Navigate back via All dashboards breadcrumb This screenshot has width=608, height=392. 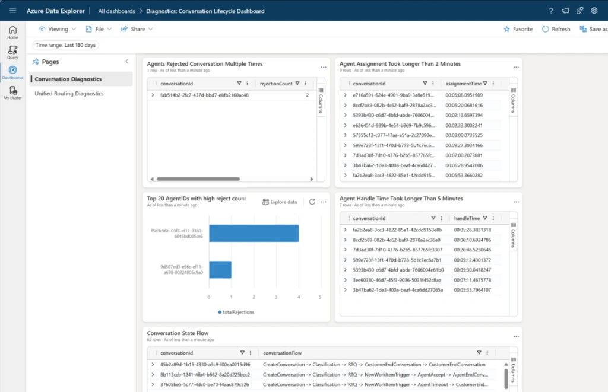point(116,10)
